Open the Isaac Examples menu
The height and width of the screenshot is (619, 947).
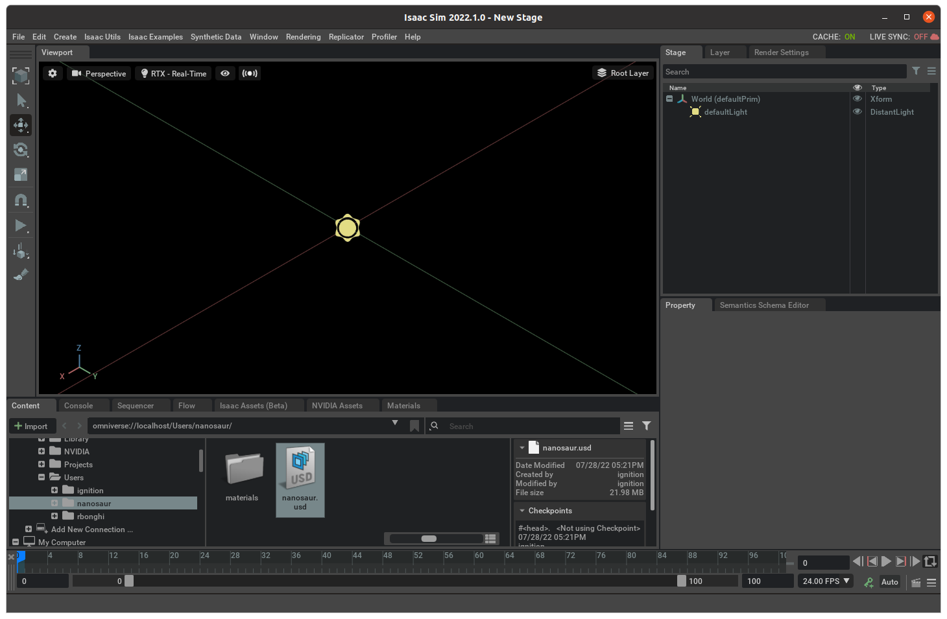[156, 37]
